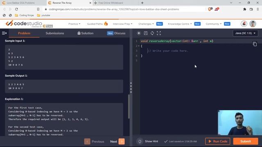Screen dimensions: 262x147
Task: Copy code using the clipboard icon
Action: point(255,44)
